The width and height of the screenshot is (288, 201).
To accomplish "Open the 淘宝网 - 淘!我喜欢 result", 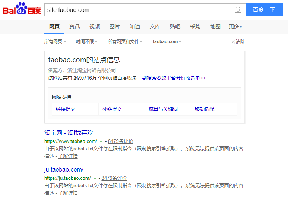I will 69,133.
